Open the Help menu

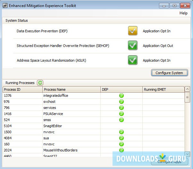tap(183, 13)
